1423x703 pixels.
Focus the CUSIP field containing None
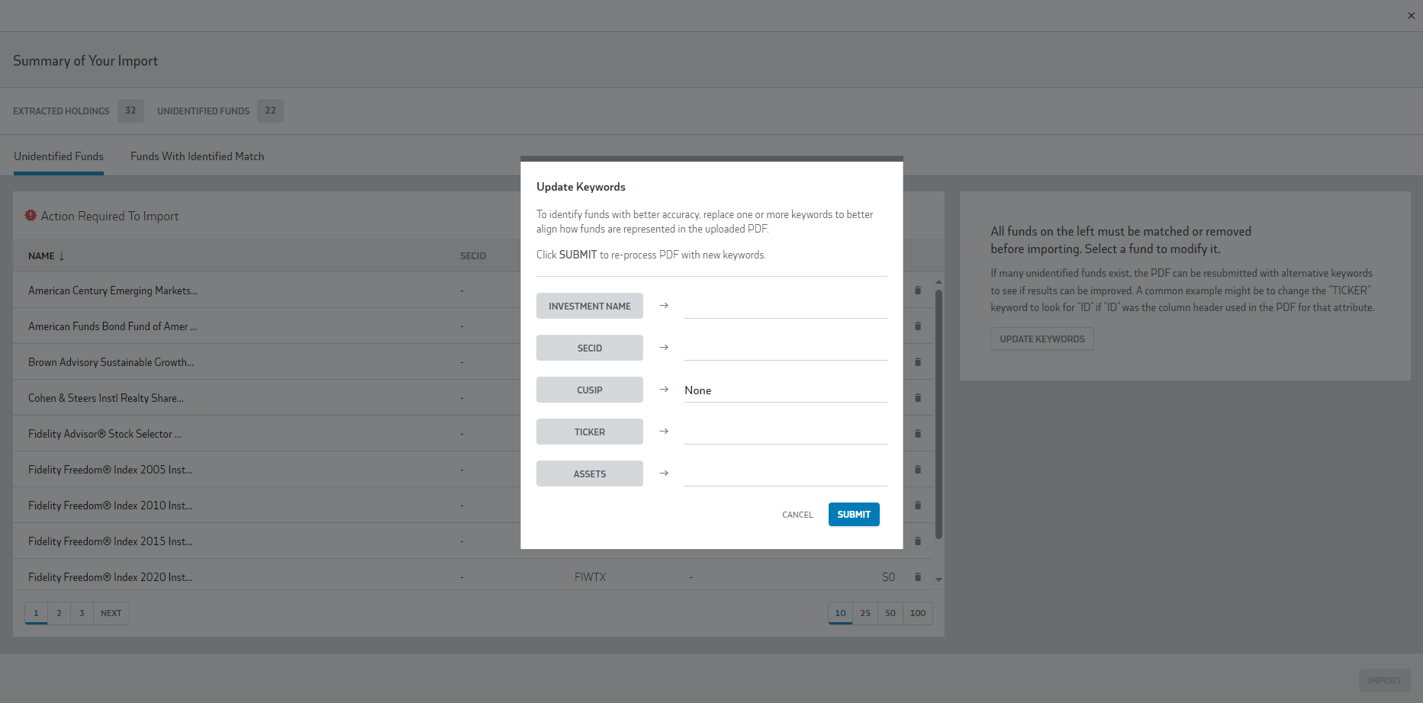[x=785, y=390]
